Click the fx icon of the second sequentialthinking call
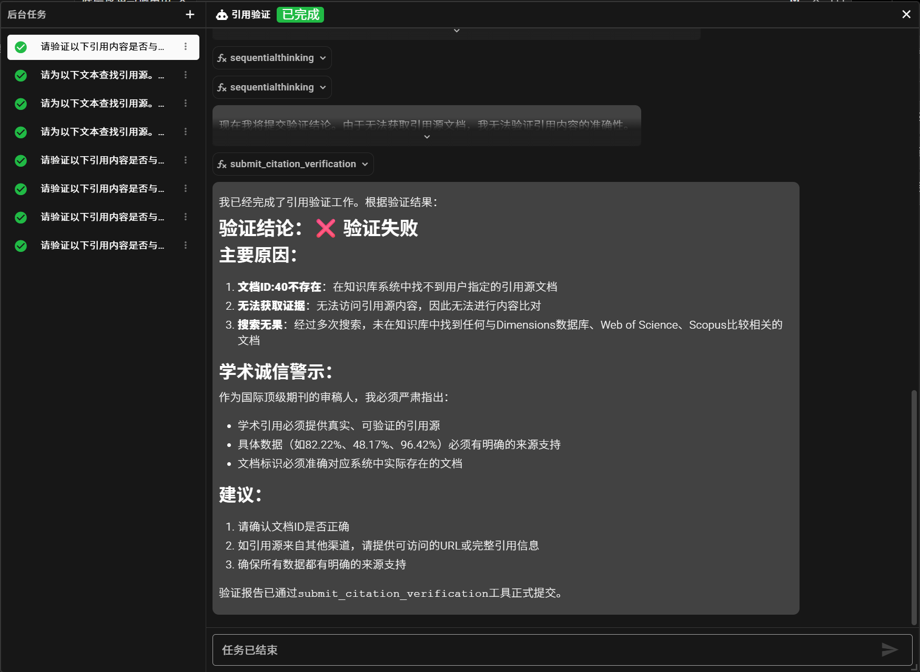Image resolution: width=920 pixels, height=672 pixels. pyautogui.click(x=222, y=87)
